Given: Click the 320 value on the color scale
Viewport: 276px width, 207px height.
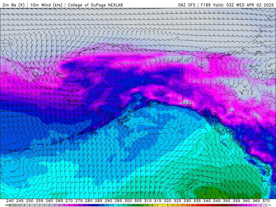Looking at the screenshot, I should [168, 201].
